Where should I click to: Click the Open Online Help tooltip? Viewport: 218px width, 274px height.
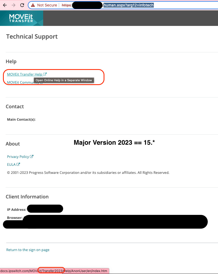(64, 80)
